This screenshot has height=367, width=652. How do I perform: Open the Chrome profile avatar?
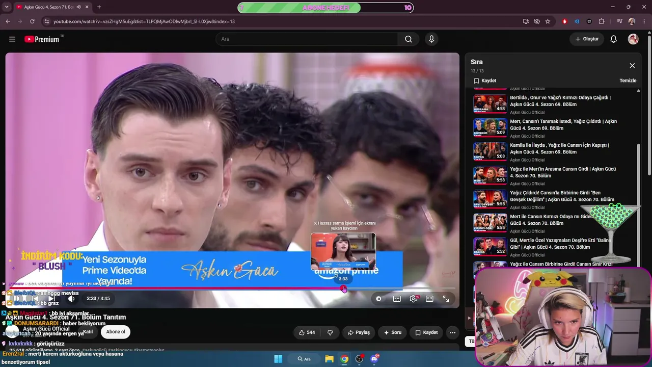point(632,21)
